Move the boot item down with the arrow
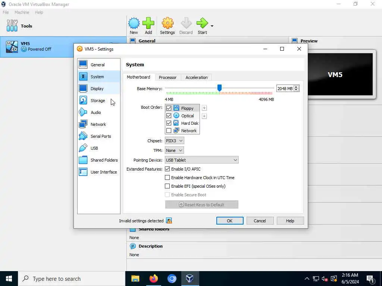The height and width of the screenshot is (286, 382). (x=204, y=116)
